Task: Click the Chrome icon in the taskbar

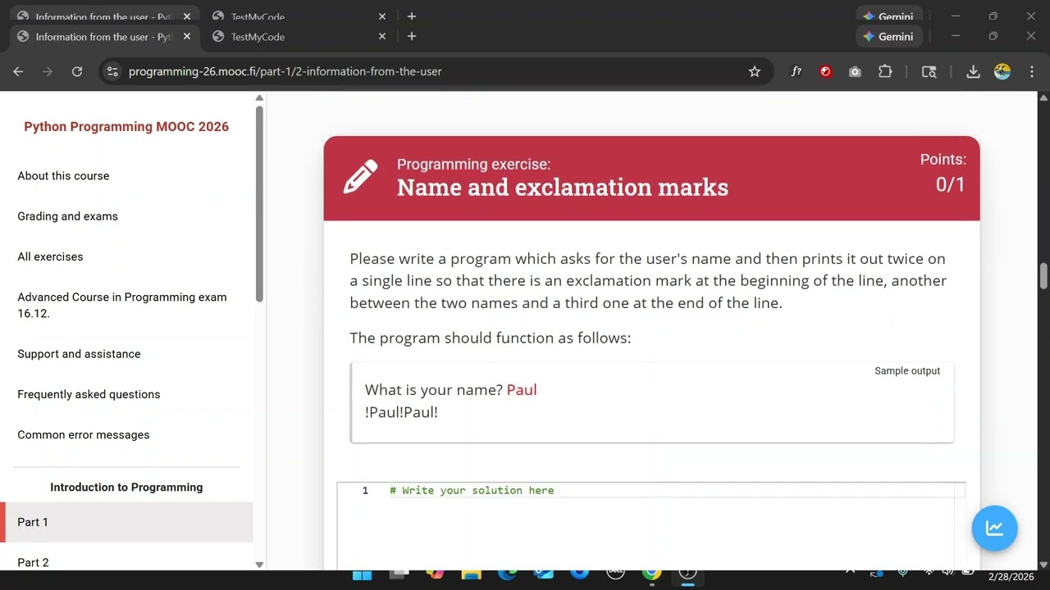Action: (x=652, y=574)
